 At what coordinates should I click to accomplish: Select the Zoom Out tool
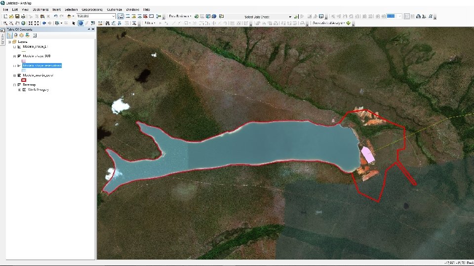[11, 23]
